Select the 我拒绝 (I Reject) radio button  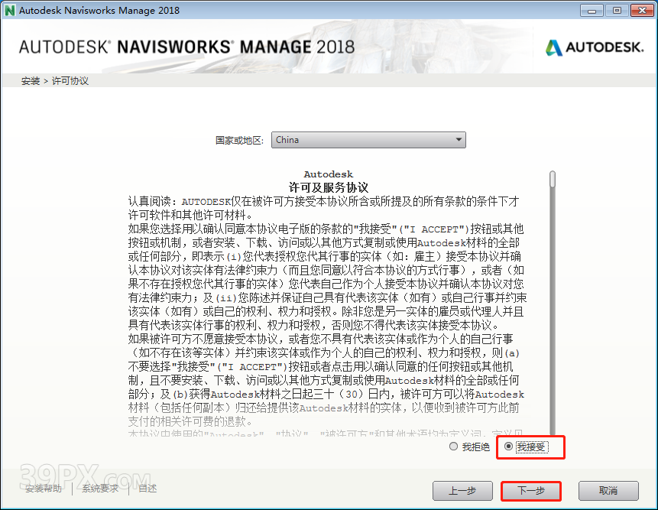pos(454,447)
